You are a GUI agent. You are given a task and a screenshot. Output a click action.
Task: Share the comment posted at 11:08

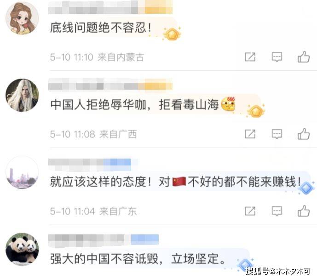point(250,134)
